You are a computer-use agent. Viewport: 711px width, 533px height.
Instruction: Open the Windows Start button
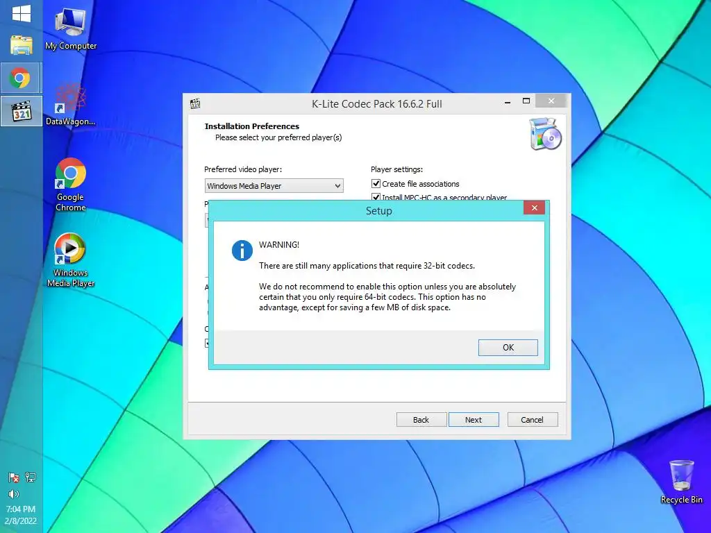coord(22,14)
